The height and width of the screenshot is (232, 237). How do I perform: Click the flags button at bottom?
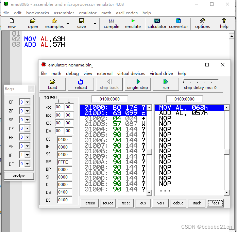coord(215,203)
